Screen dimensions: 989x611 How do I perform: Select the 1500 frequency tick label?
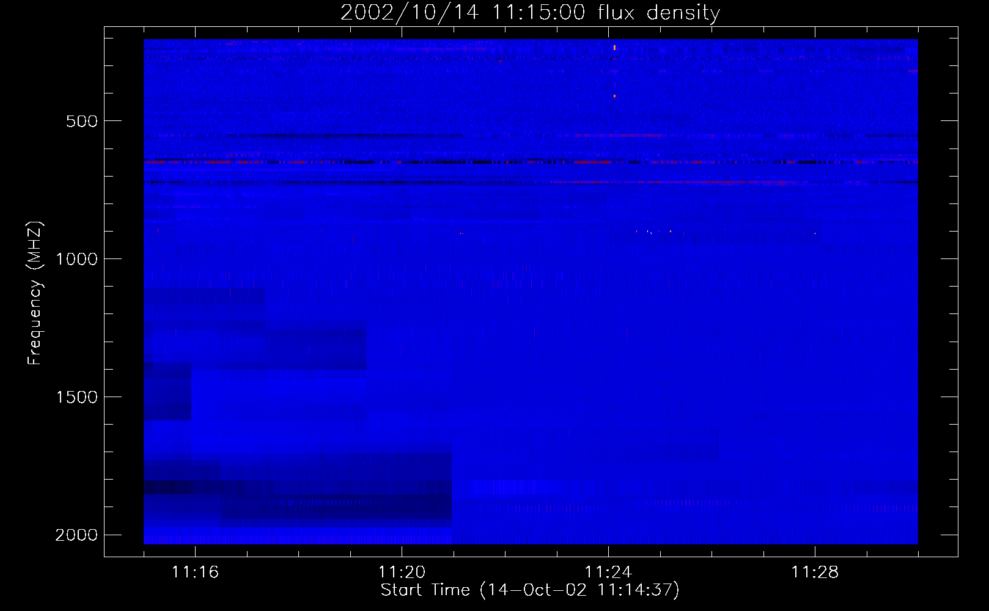77,397
